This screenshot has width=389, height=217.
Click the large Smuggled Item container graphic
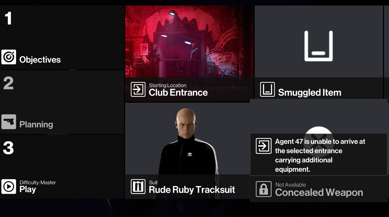click(318, 46)
